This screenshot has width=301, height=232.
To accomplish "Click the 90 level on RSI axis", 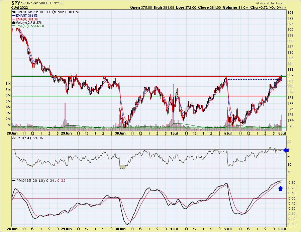I will 290,142.
